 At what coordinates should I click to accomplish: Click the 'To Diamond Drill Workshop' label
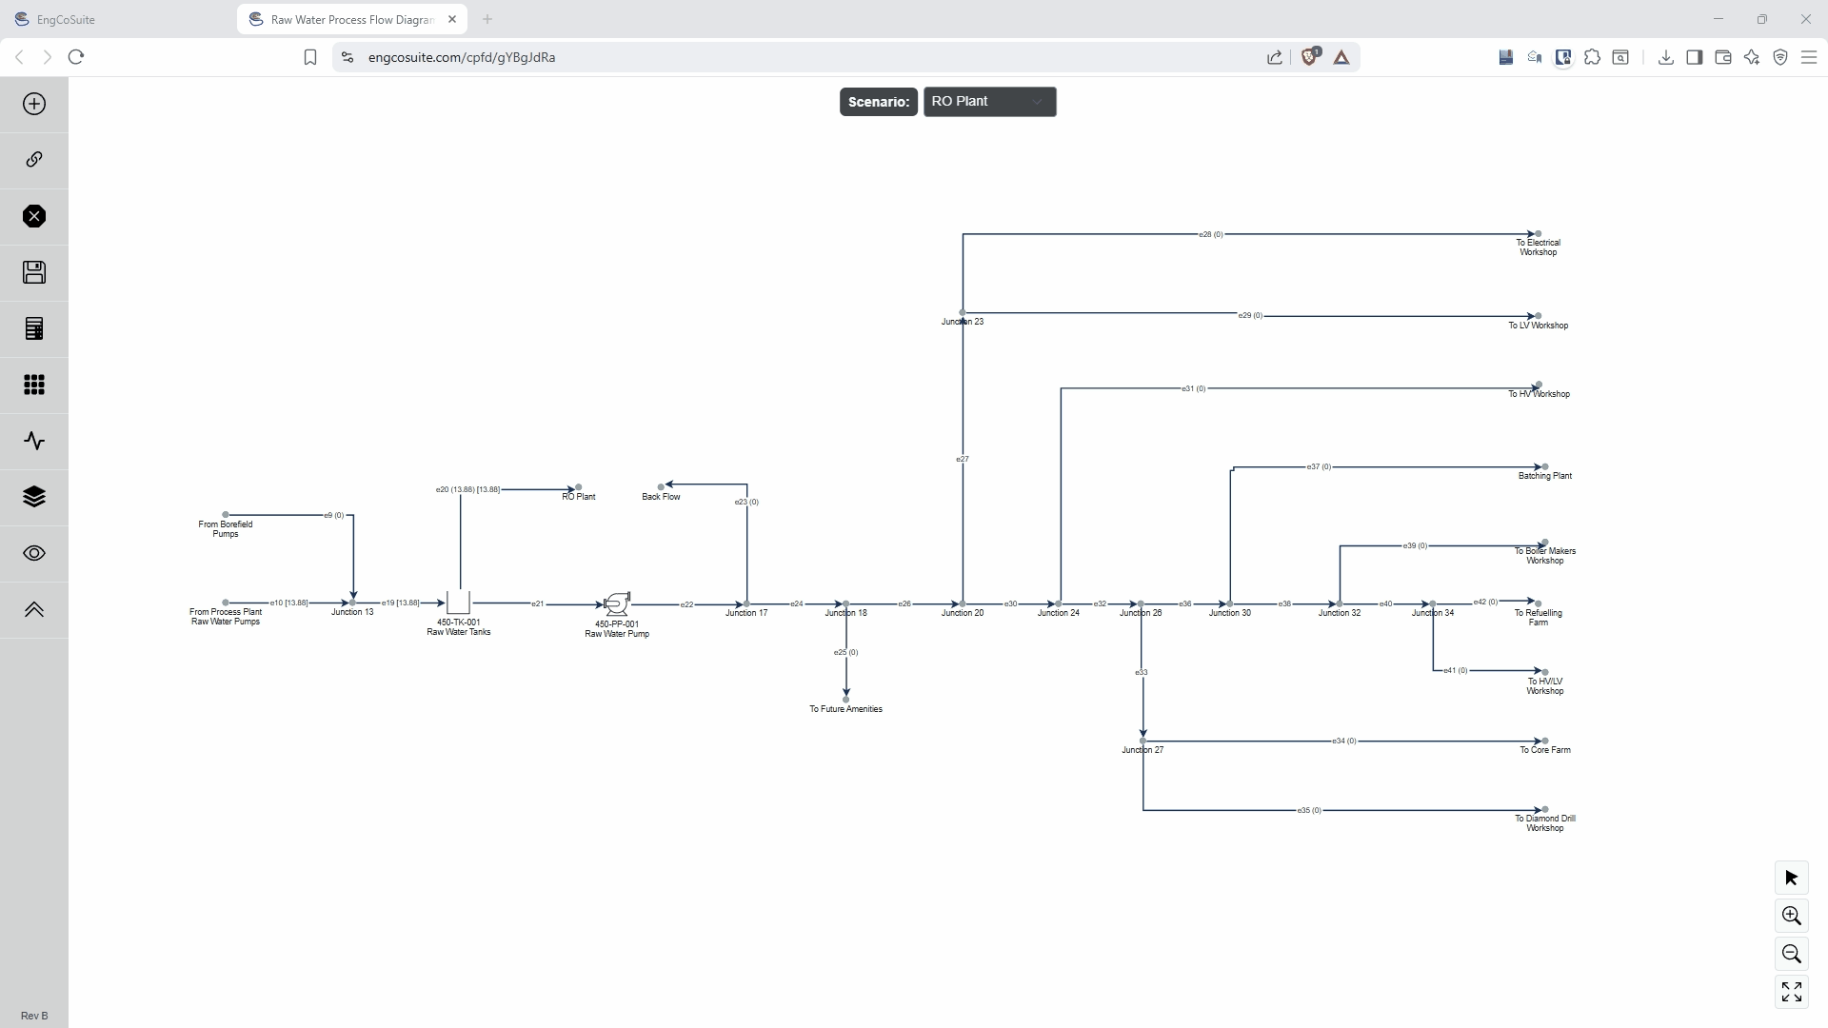click(1544, 823)
